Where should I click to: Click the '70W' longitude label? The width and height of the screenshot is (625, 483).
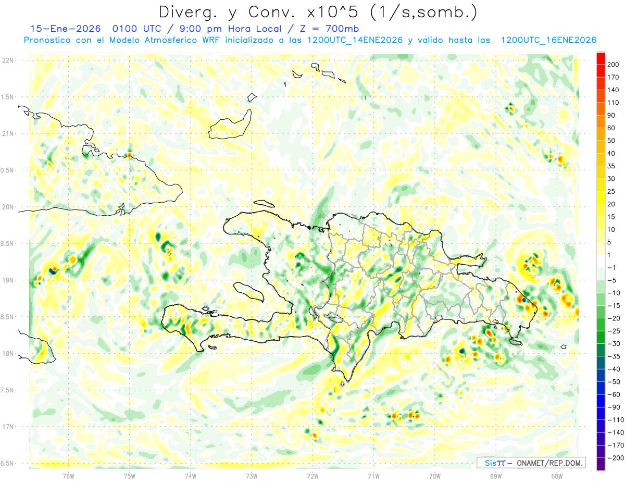click(x=435, y=476)
